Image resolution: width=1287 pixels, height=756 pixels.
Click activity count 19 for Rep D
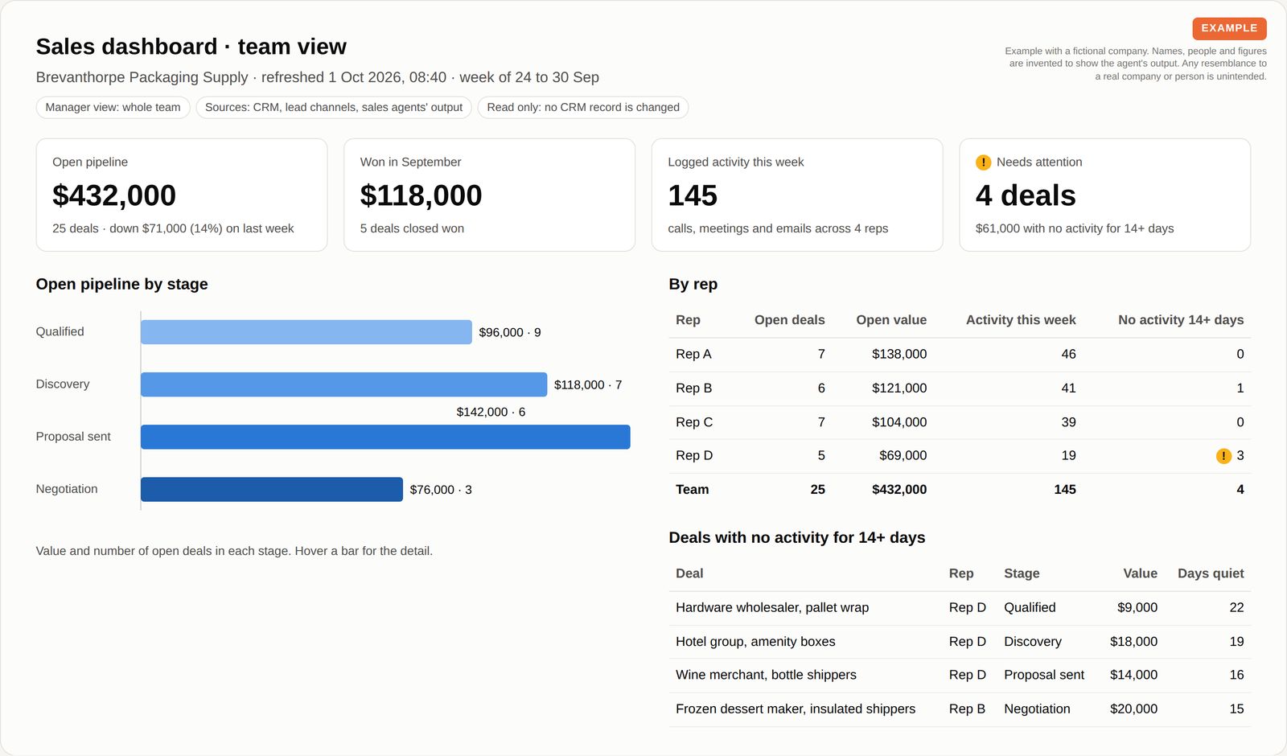click(1068, 455)
